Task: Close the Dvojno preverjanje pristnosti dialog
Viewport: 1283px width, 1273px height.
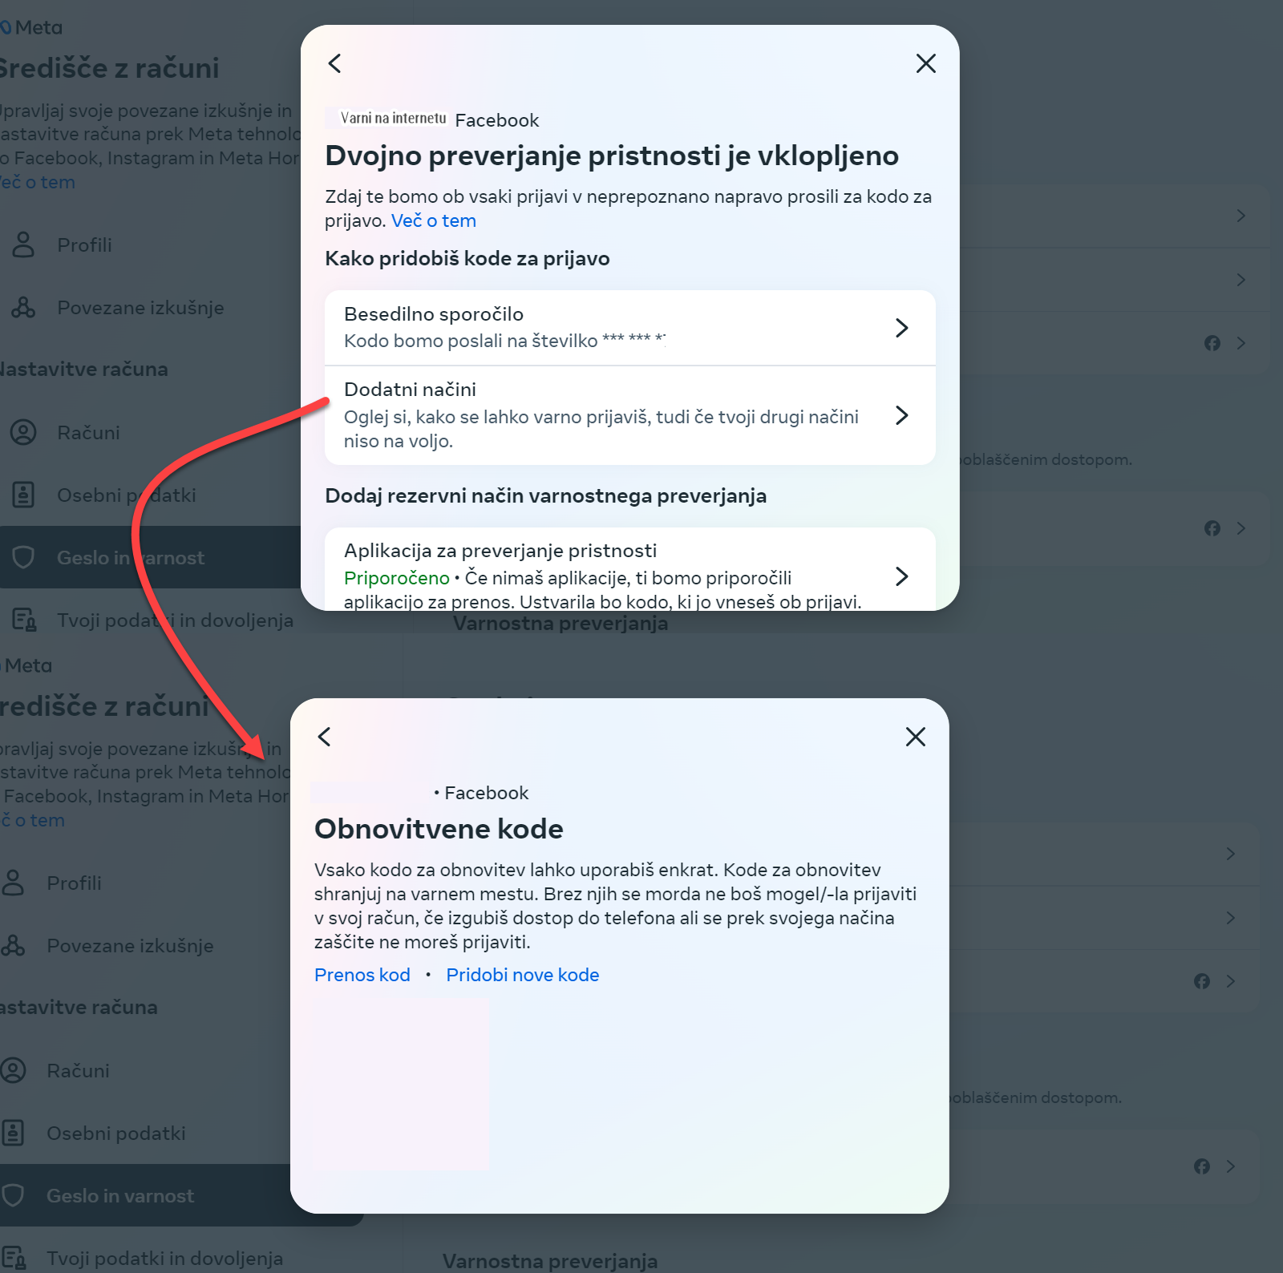Action: 926,63
